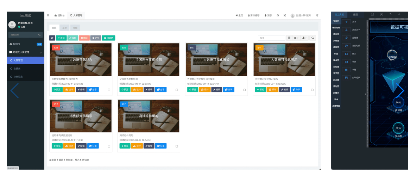Click the magnifier search button beside column controls
The width and height of the screenshot is (410, 177).
[313, 38]
